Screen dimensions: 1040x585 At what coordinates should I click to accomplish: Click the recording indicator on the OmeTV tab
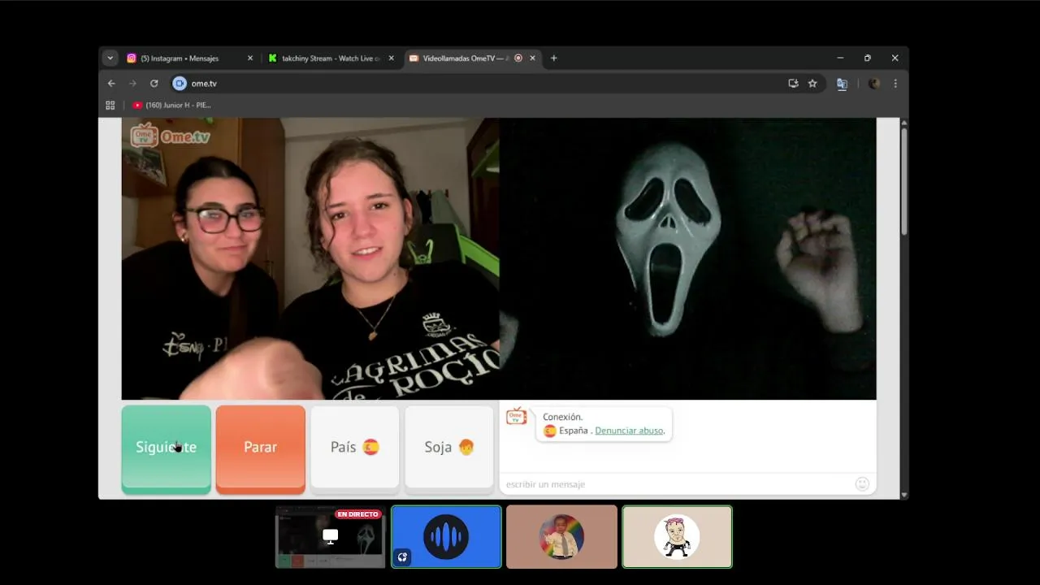click(518, 58)
